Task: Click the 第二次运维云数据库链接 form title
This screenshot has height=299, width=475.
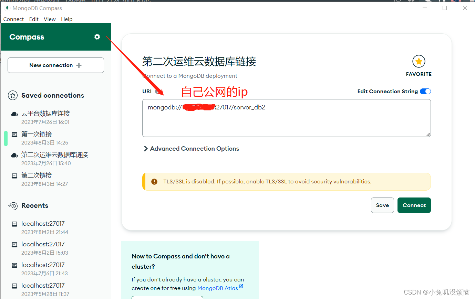Action: point(199,62)
